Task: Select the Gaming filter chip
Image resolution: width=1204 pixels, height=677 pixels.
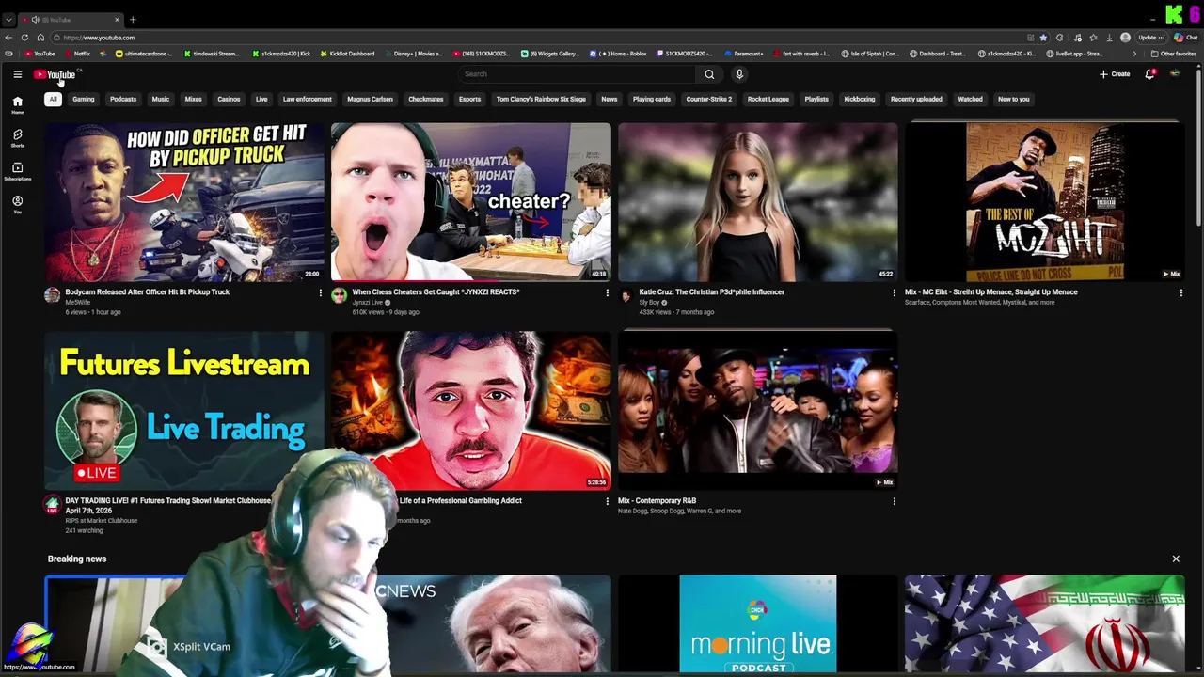Action: pyautogui.click(x=84, y=99)
